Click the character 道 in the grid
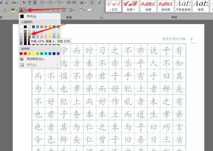Image resolution: width=213 pixels, height=151 pixels. coord(140,114)
